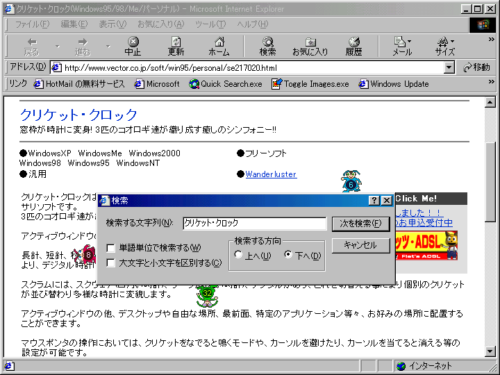Click the Click Me! ad header
The image size is (500, 375).
[431, 199]
